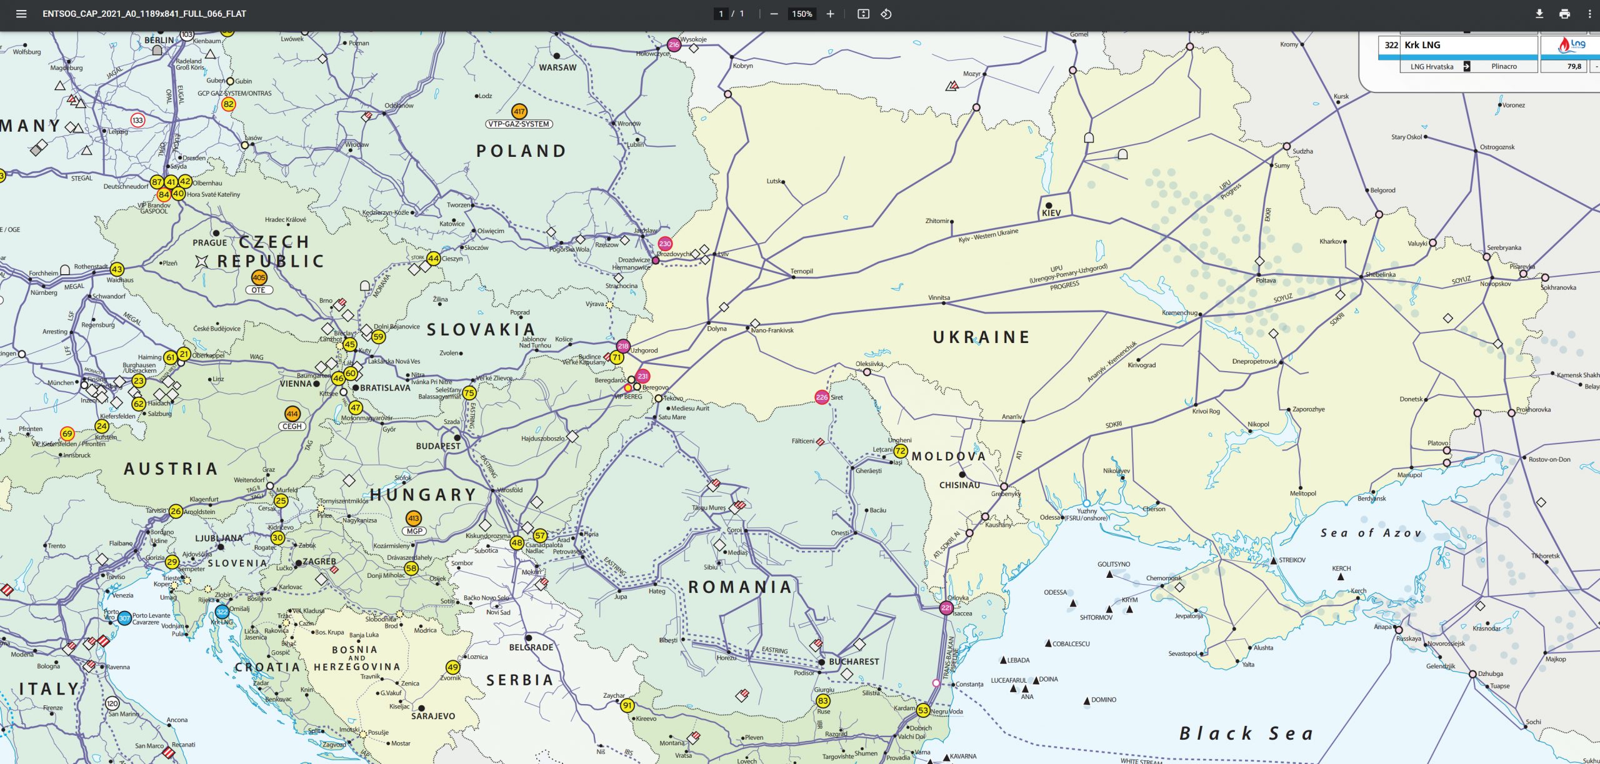This screenshot has height=764, width=1600.
Task: Click the Sea of Azov label
Action: [1371, 533]
